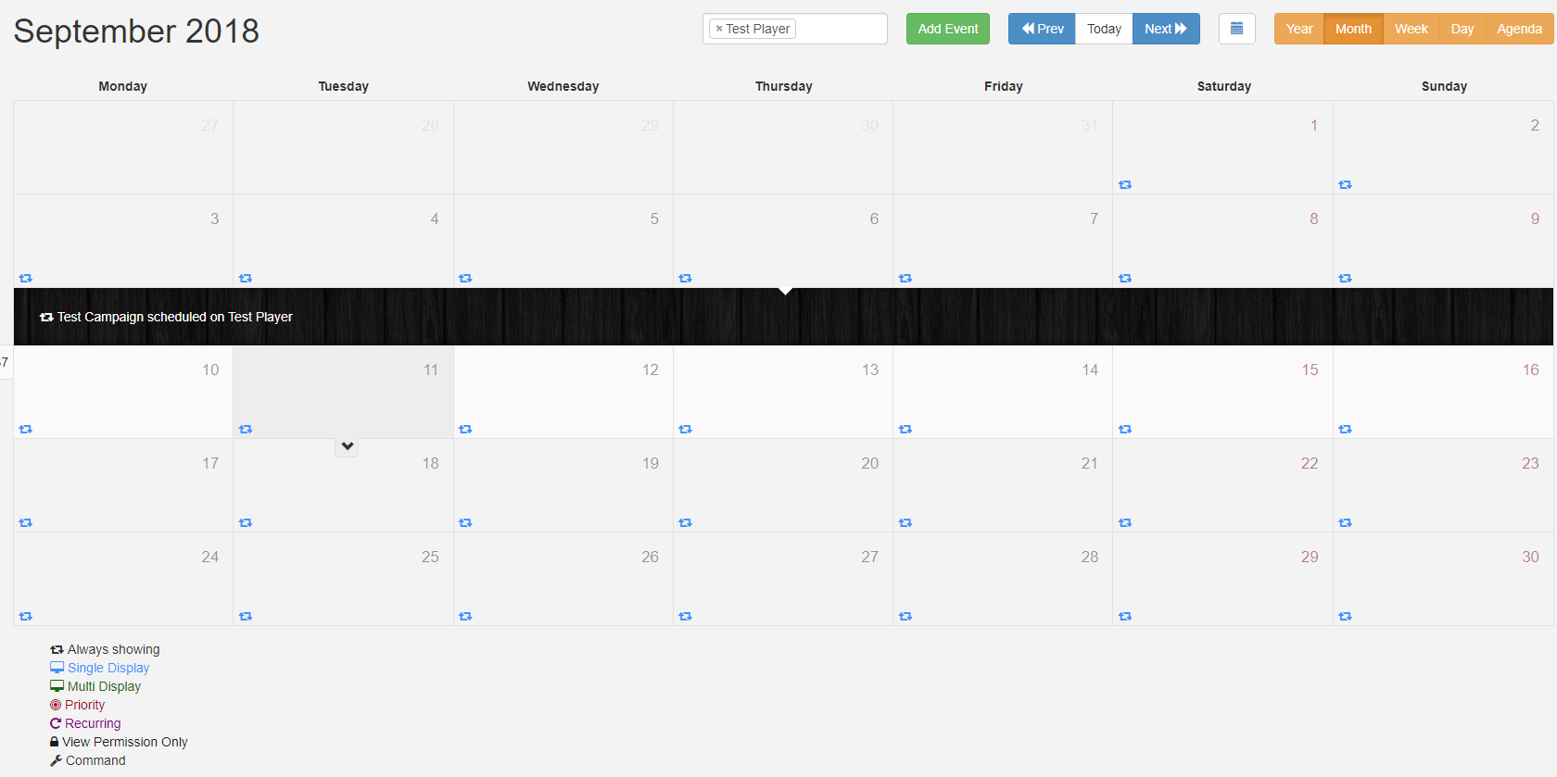Open the event icon on September 30

(1345, 617)
